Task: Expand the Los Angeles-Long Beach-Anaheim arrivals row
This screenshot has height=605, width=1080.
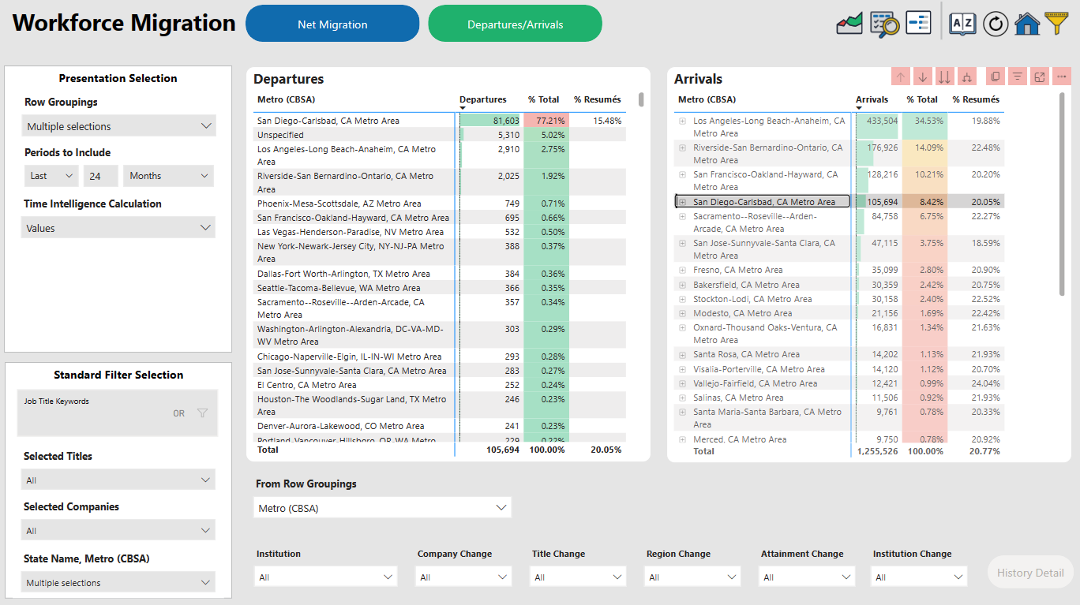Action: click(682, 121)
